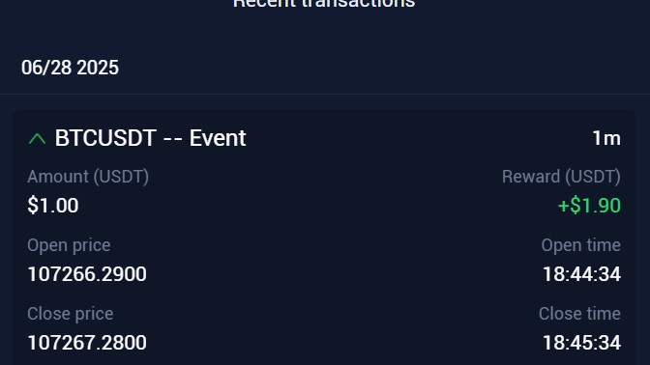Select the close price 107267.2800
The width and height of the screenshot is (650, 365).
pyautogui.click(x=87, y=343)
